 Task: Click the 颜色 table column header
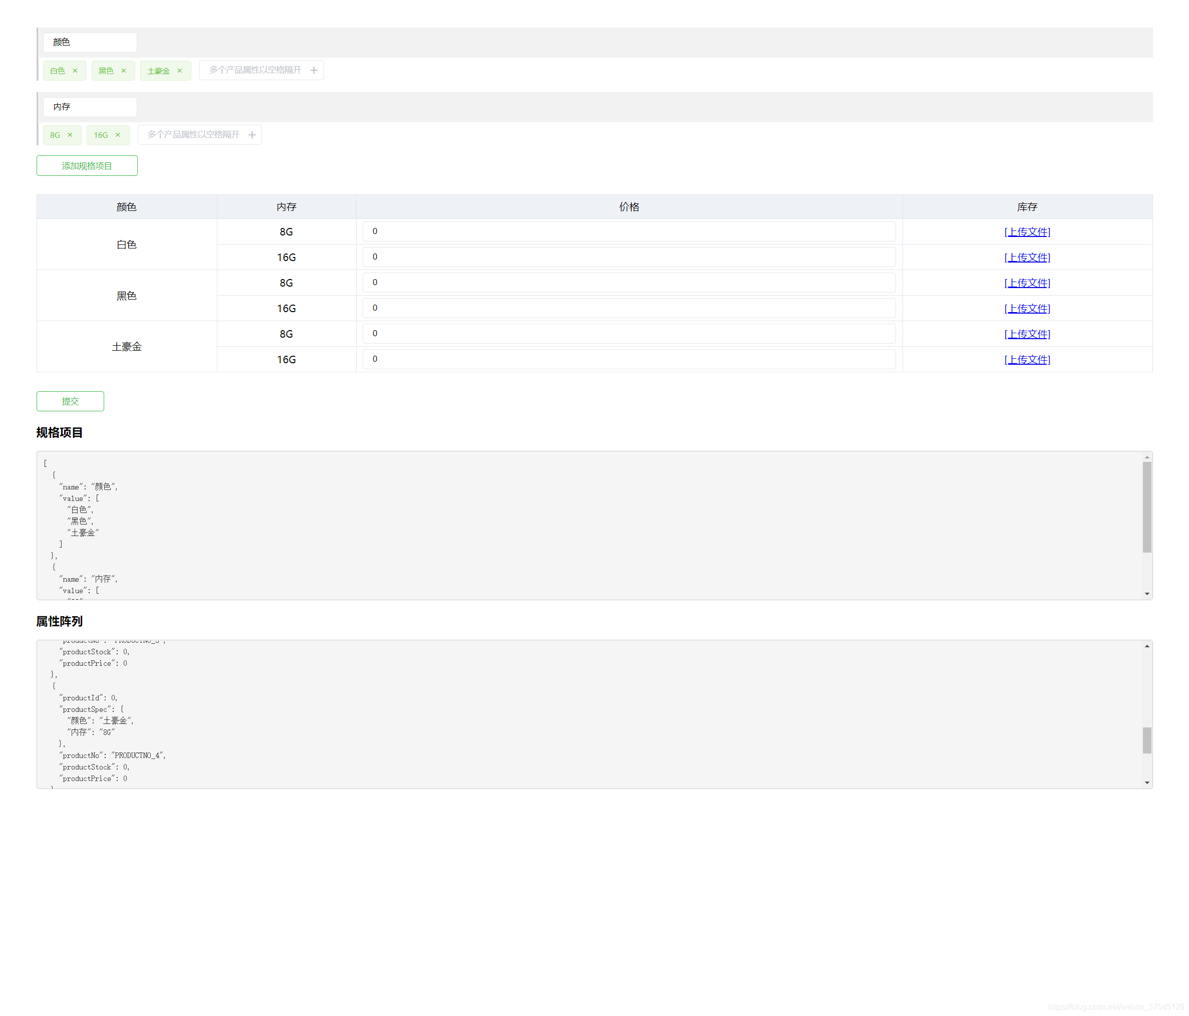point(127,206)
